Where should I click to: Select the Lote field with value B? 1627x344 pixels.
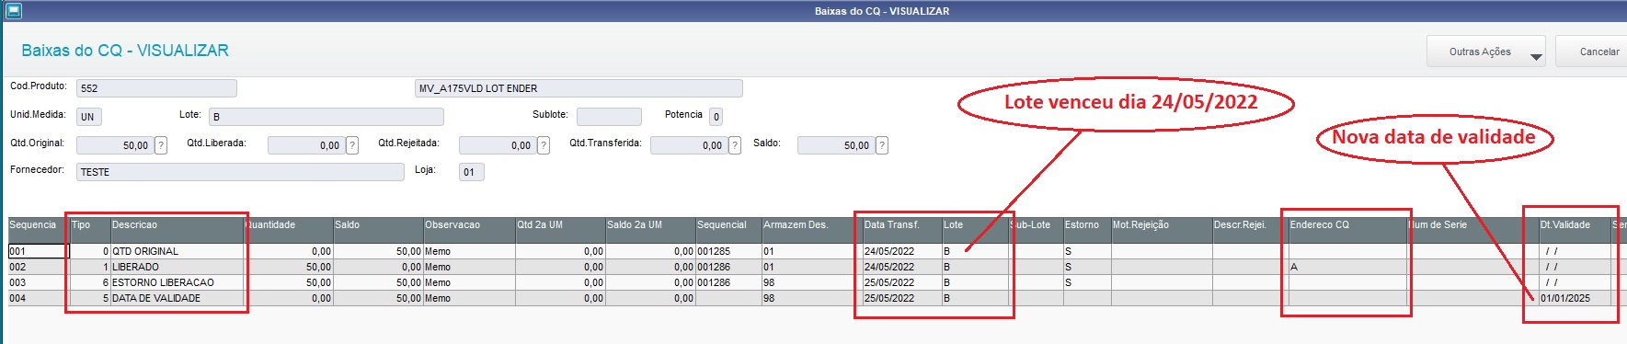(x=327, y=117)
